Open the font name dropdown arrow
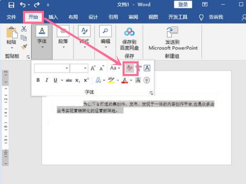 (x=67, y=68)
